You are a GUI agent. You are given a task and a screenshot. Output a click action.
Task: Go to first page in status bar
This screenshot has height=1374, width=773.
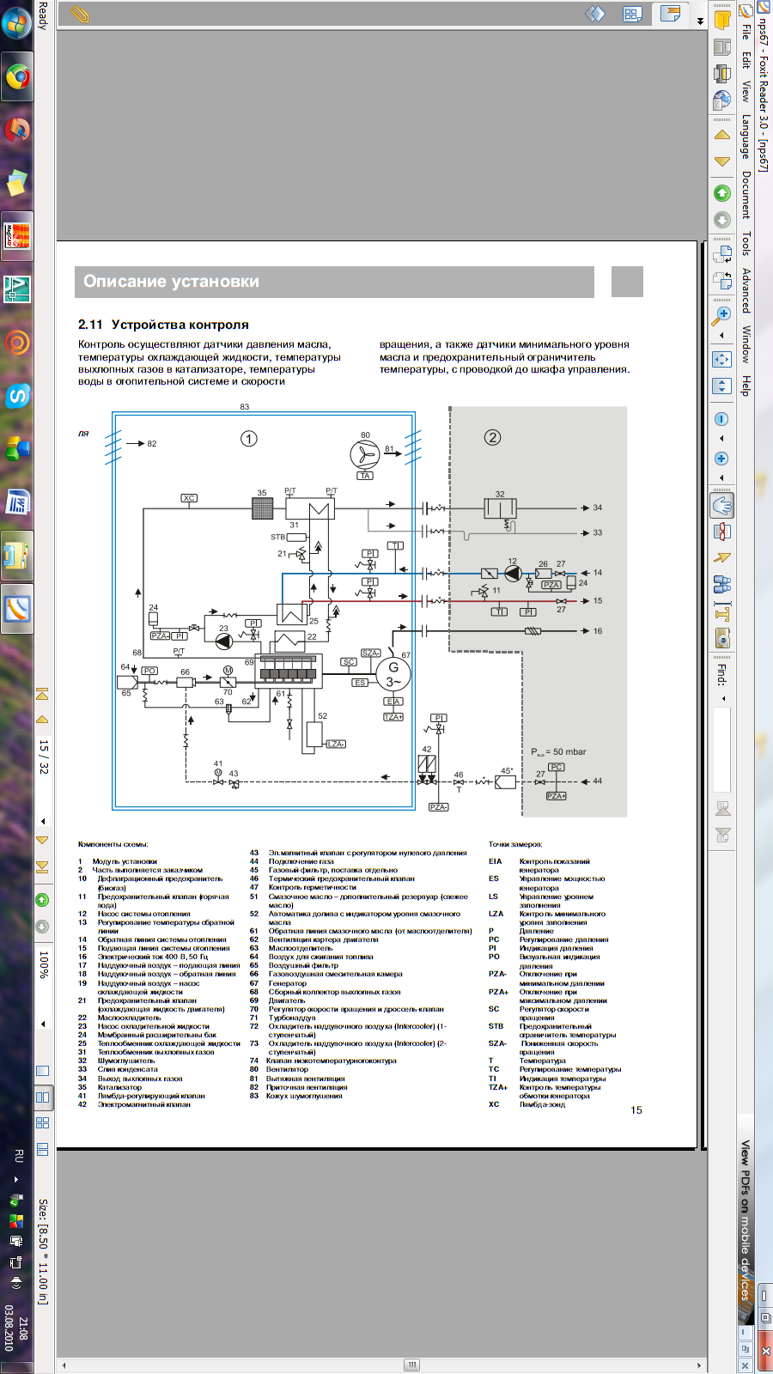(x=42, y=693)
